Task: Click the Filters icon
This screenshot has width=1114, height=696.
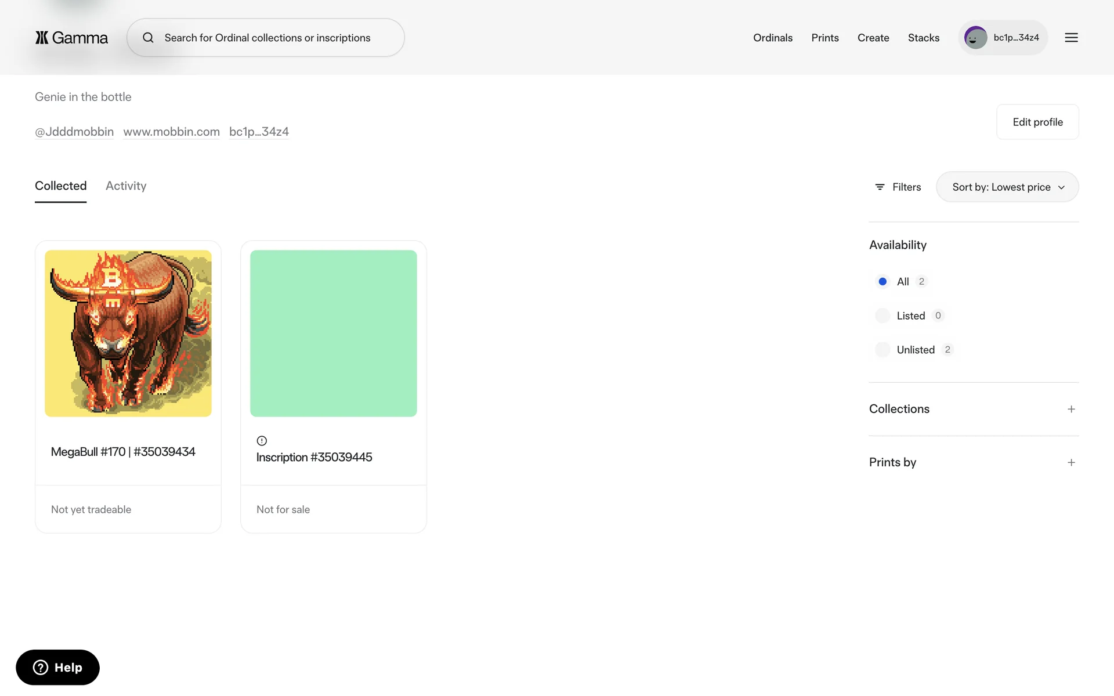Action: (x=880, y=187)
